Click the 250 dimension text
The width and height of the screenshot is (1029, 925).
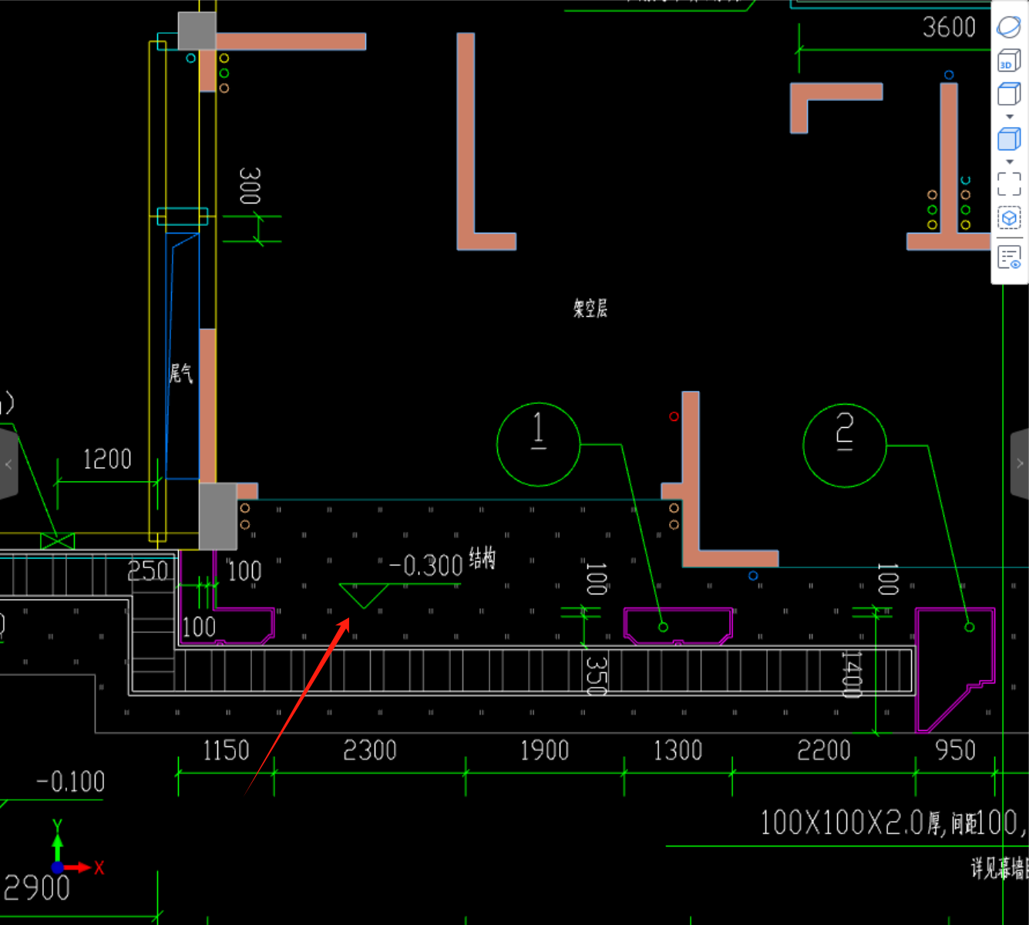coord(147,571)
